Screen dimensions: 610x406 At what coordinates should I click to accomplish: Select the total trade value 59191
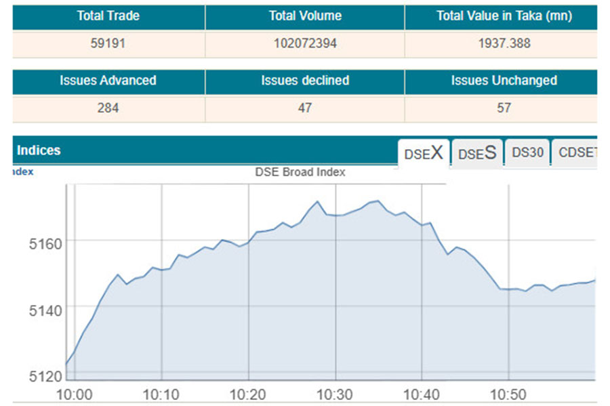pyautogui.click(x=108, y=43)
